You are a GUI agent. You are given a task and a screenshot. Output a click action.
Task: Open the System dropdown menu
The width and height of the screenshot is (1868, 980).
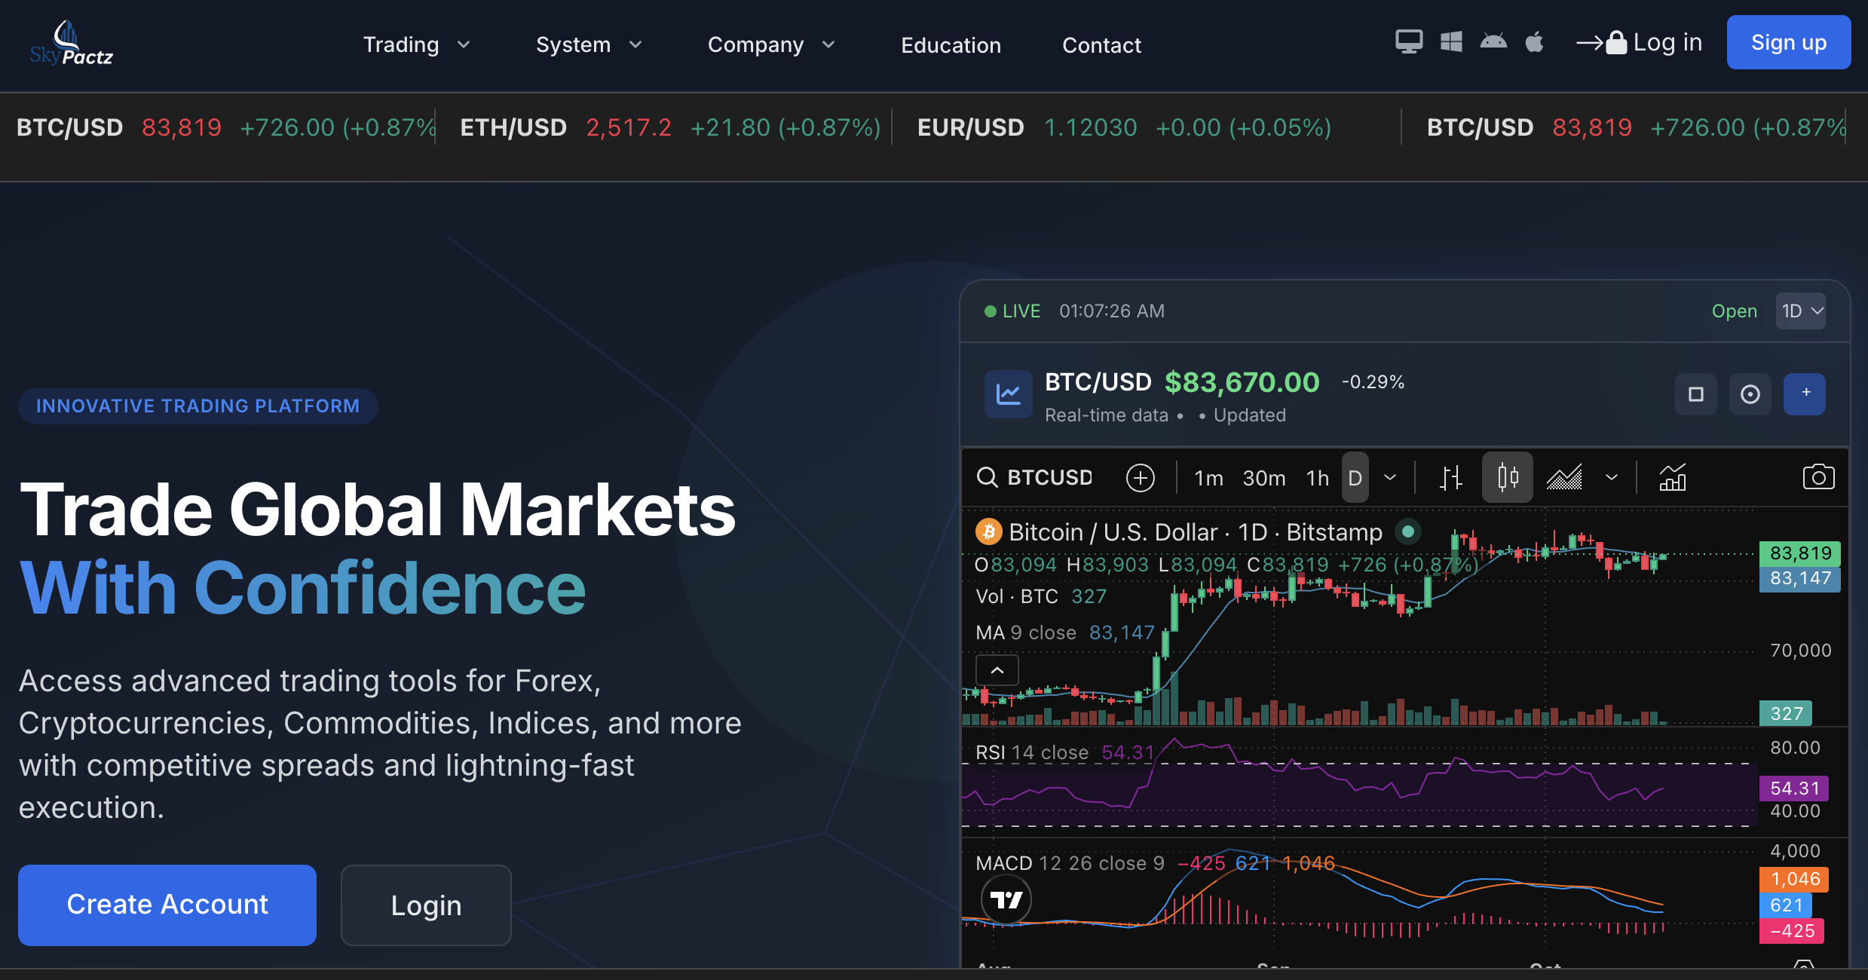[x=589, y=44]
